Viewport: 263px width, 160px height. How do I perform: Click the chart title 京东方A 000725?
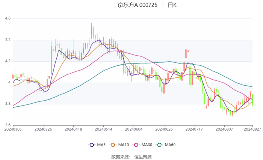click(138, 5)
